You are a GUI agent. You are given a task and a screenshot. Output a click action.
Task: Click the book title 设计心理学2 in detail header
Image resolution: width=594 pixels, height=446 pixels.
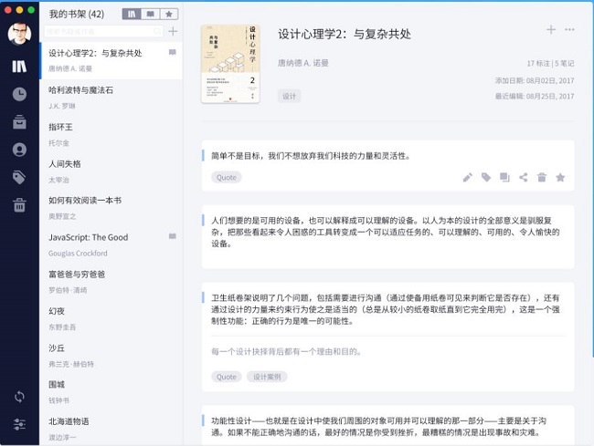(345, 34)
